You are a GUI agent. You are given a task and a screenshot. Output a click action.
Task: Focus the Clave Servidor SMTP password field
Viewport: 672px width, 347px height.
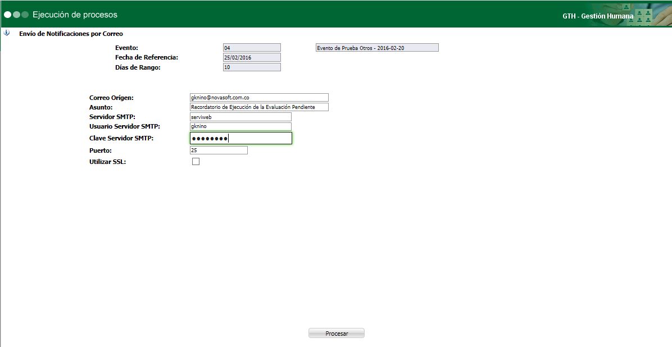coord(241,138)
